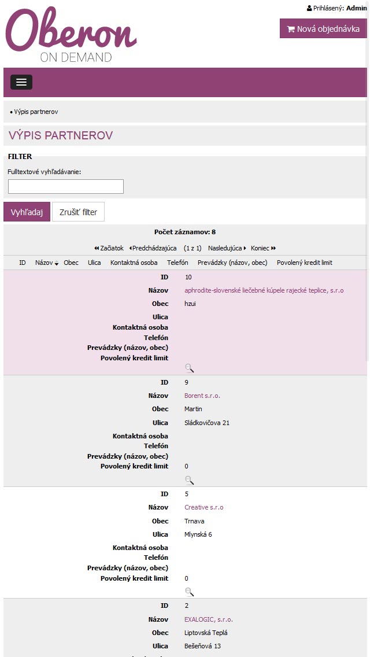370x657 pixels.
Task: Click the Admin user name
Action: [357, 8]
